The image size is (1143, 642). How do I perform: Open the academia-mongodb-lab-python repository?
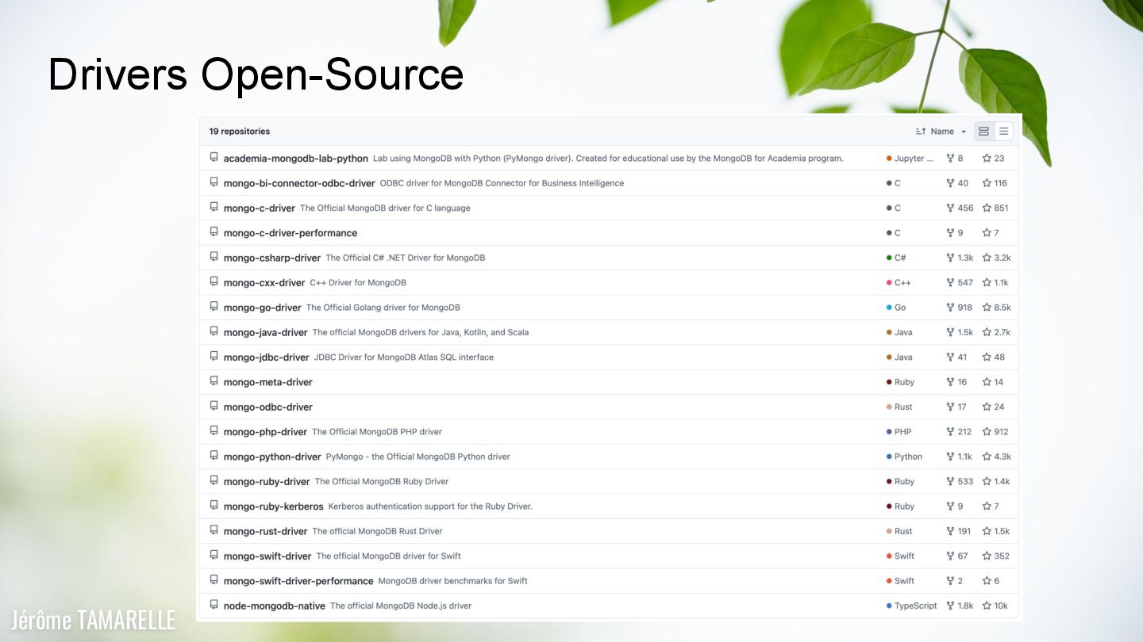click(x=296, y=159)
